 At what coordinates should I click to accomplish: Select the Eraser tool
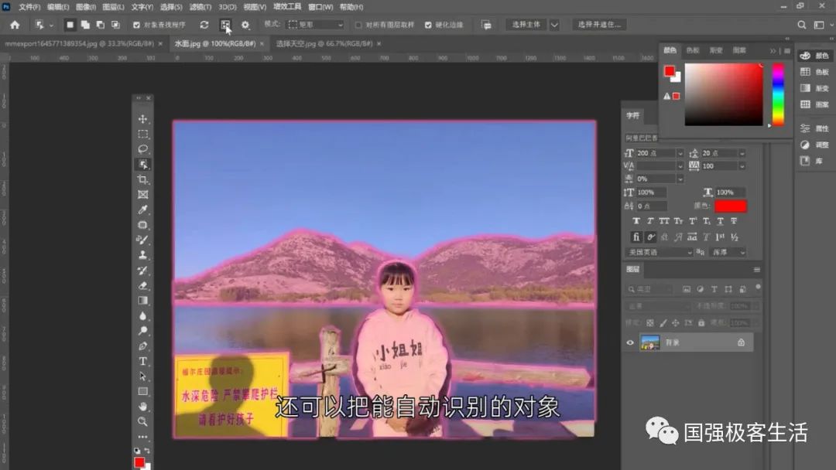pyautogui.click(x=142, y=285)
